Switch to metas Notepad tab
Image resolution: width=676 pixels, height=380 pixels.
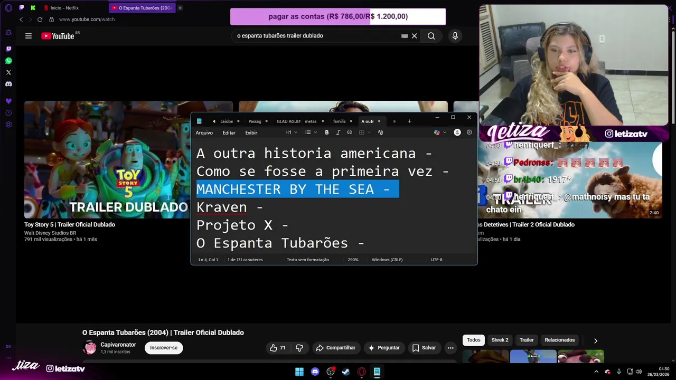coord(311,121)
